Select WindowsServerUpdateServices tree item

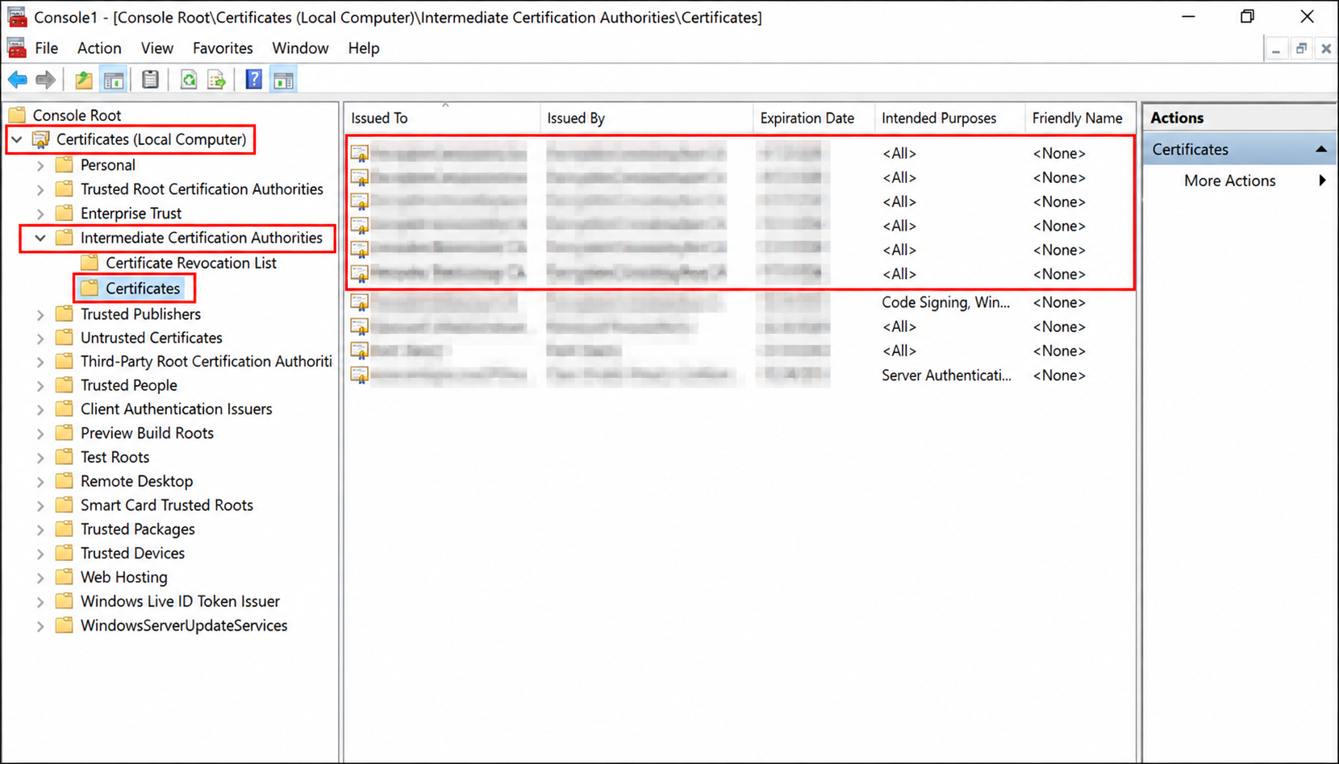point(184,625)
